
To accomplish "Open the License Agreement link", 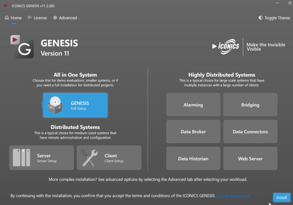I will point(233,196).
